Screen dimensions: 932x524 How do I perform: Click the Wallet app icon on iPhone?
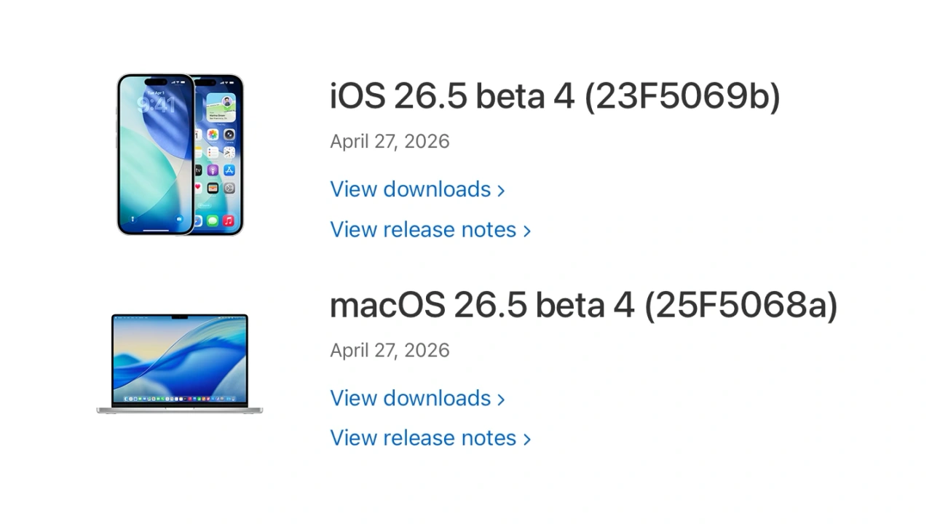213,188
